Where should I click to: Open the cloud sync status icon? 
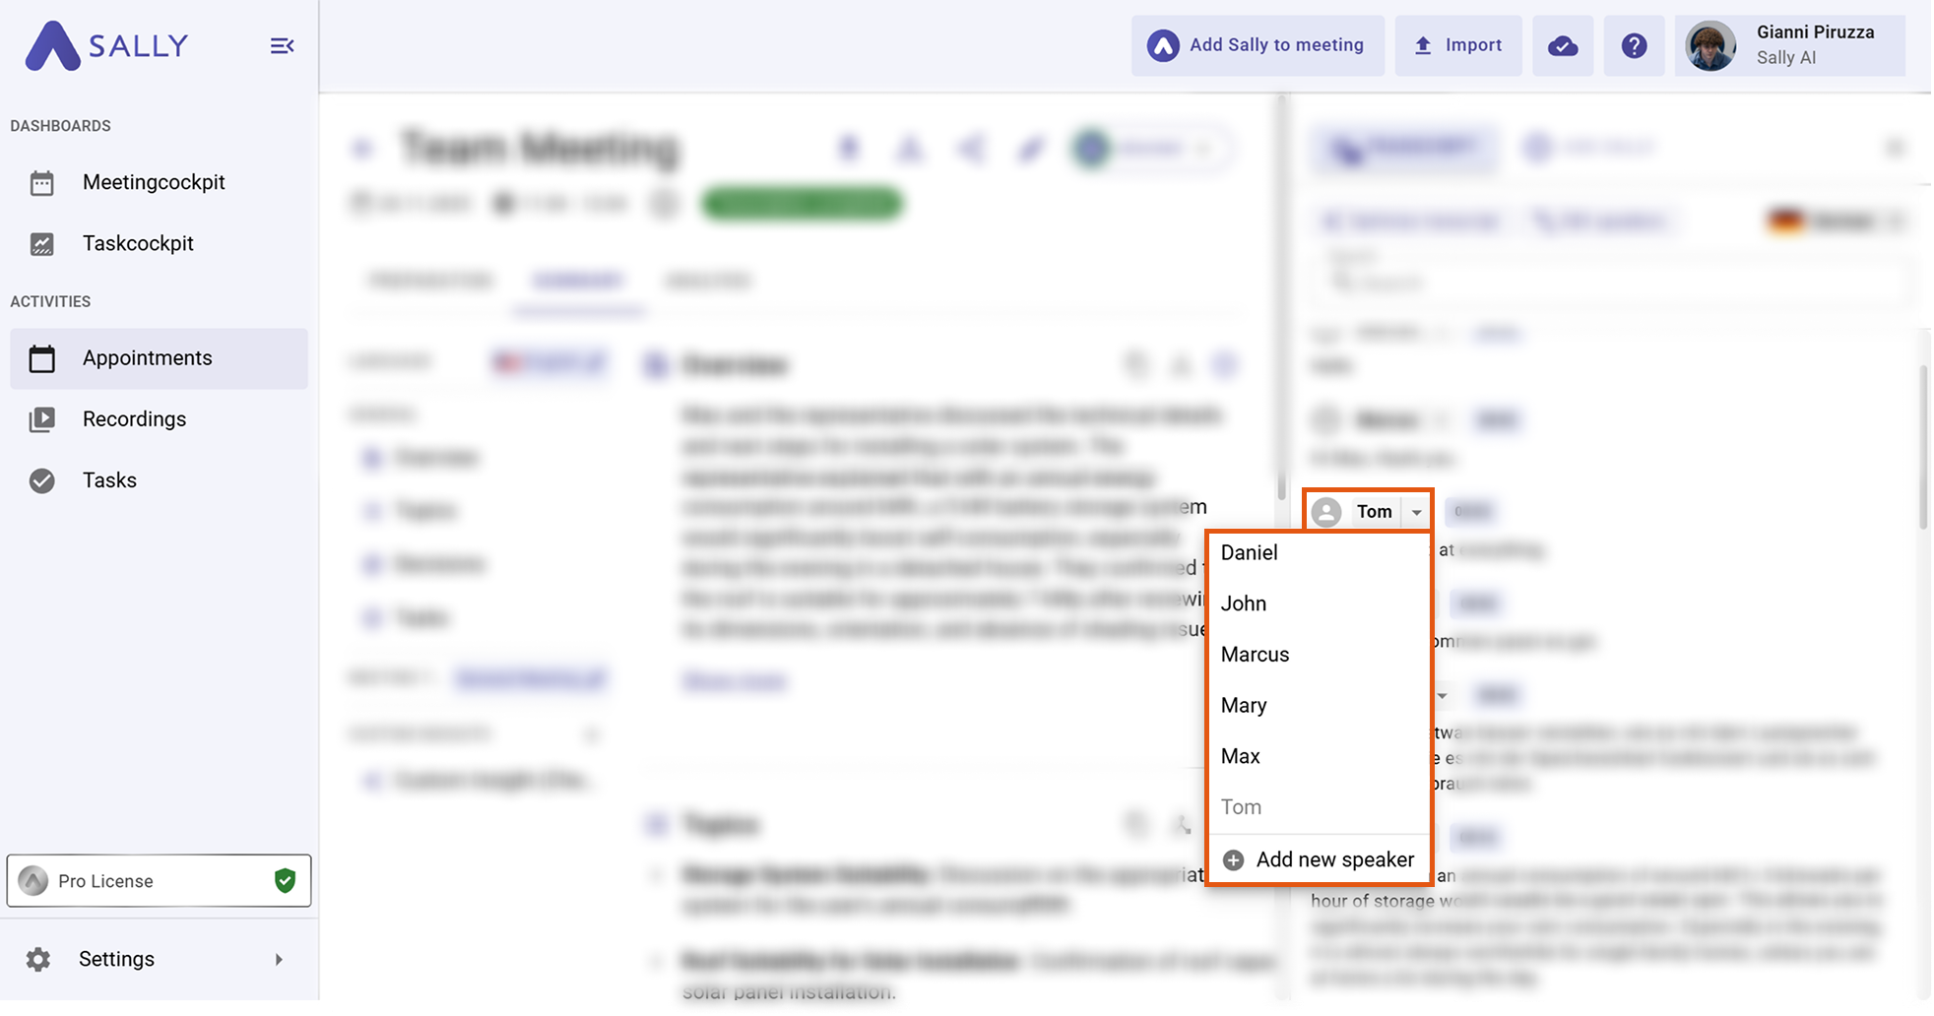[x=1563, y=46]
